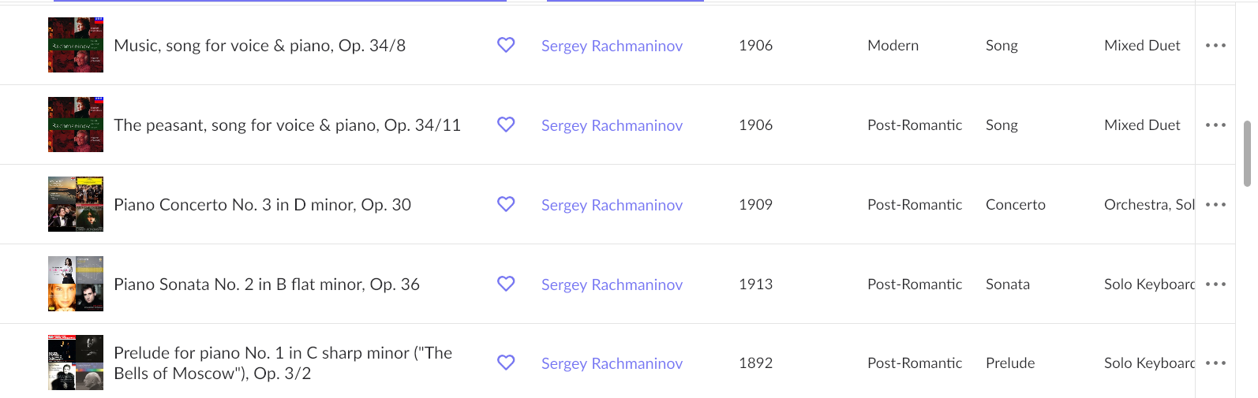Screen dimensions: 1258x398
Task: Click composer link in Piano Concerto No. 3 row
Action: pyautogui.click(x=612, y=205)
